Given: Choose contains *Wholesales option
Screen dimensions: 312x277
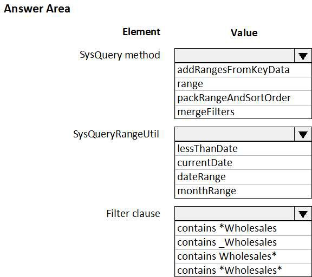Looking at the screenshot, I should pos(243,228).
